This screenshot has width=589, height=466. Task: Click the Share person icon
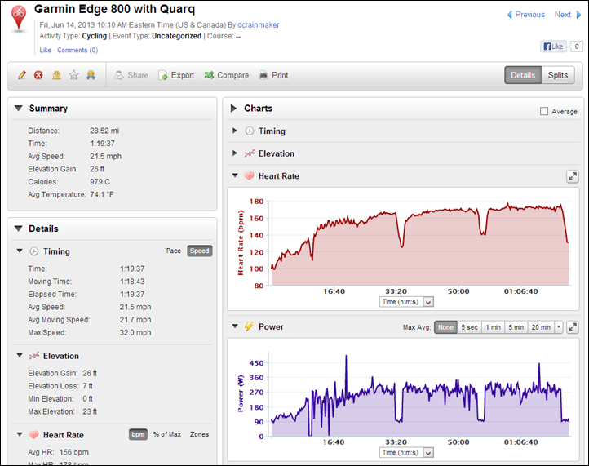119,75
